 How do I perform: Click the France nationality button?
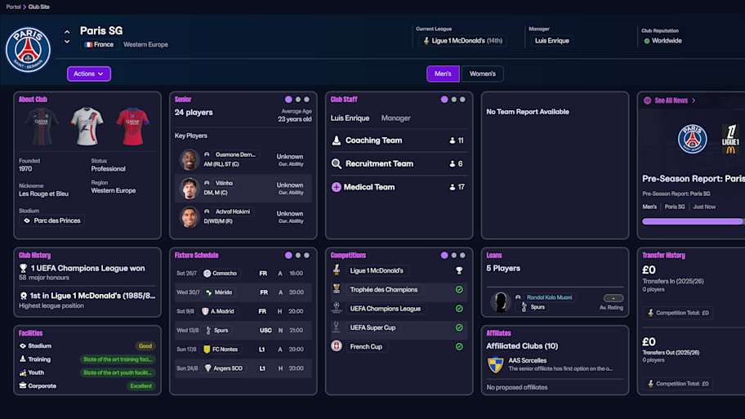[99, 44]
